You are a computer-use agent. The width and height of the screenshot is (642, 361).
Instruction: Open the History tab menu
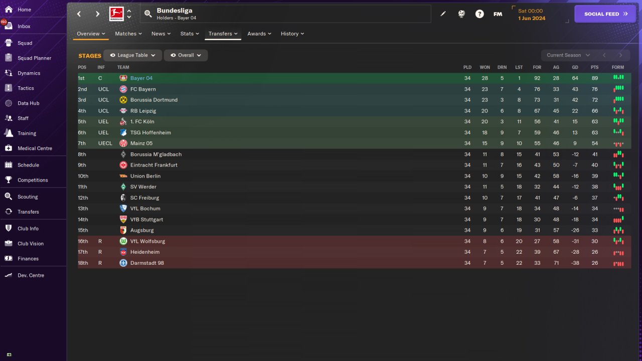292,34
